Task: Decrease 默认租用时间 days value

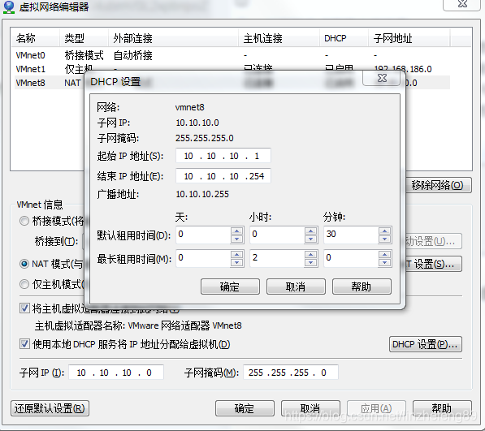Action: coord(236,239)
